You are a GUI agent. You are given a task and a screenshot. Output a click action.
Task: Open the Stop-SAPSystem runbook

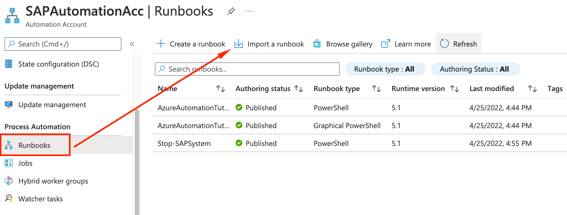click(184, 143)
